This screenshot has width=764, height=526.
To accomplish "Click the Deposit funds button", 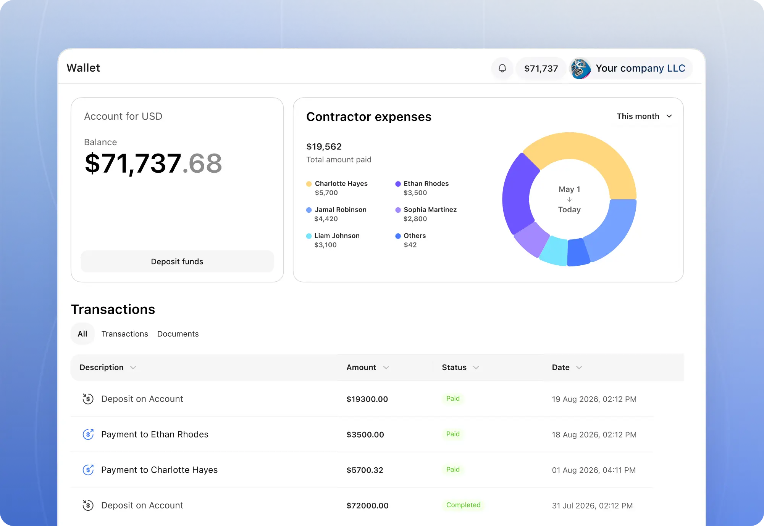I will point(177,261).
